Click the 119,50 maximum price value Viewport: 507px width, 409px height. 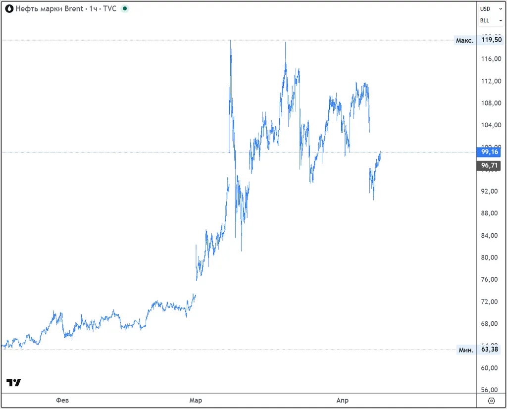[490, 41]
